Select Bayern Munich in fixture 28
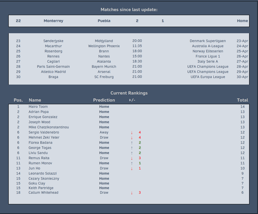The height and width of the screenshot is (214, 258). pos(104,66)
